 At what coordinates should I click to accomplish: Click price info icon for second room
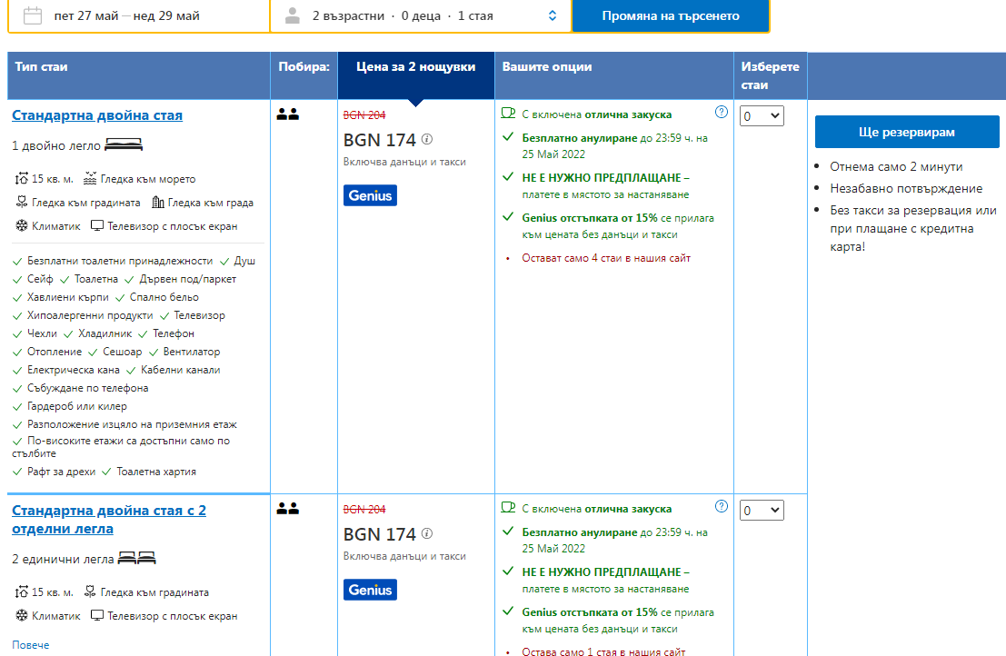[x=427, y=534]
